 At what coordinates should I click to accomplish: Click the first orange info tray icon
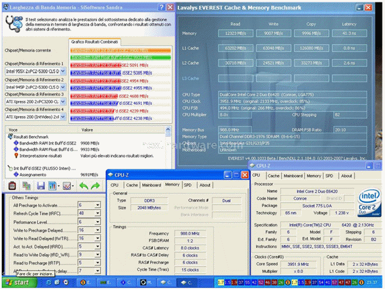[x=287, y=282]
